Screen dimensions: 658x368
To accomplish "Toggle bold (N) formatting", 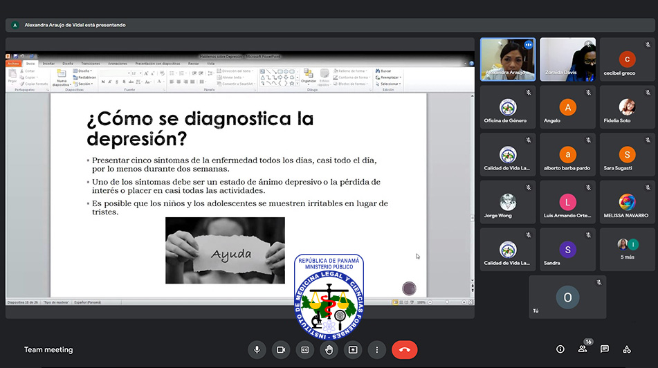I will click(x=103, y=82).
